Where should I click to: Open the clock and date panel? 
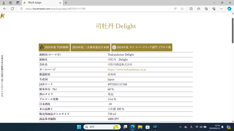[x=215, y=127]
